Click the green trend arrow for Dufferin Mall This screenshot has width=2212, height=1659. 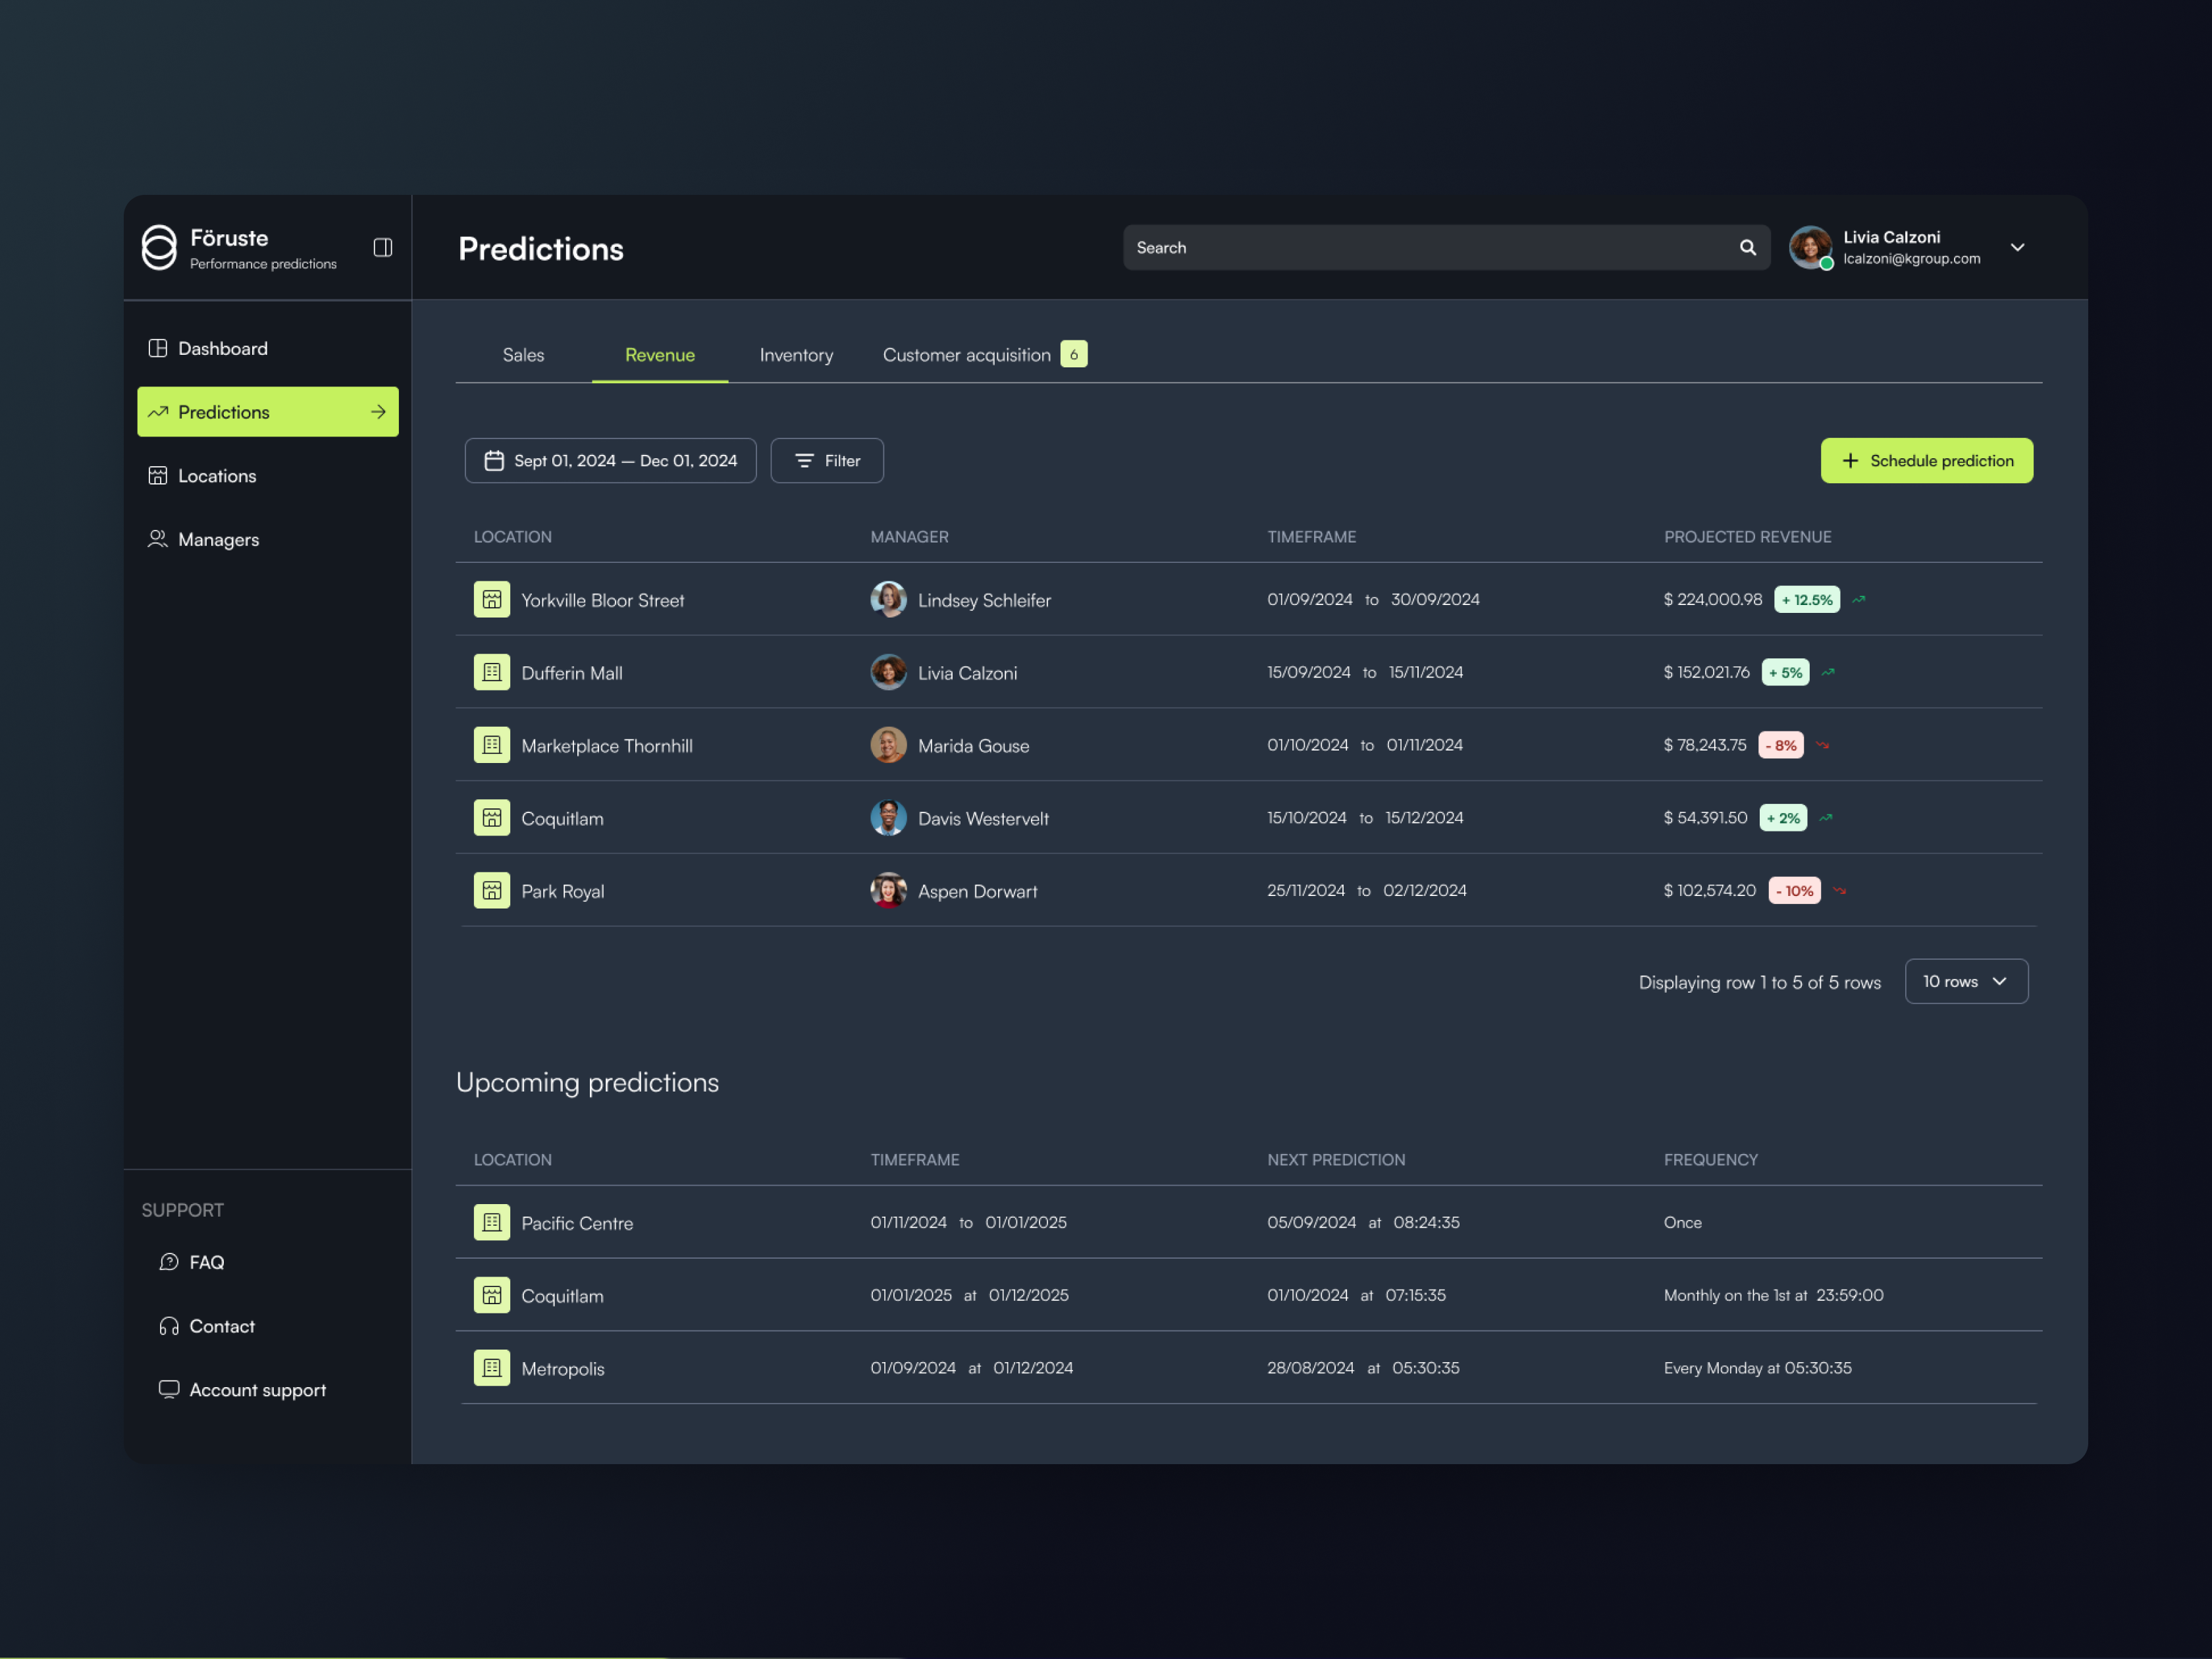[1829, 672]
